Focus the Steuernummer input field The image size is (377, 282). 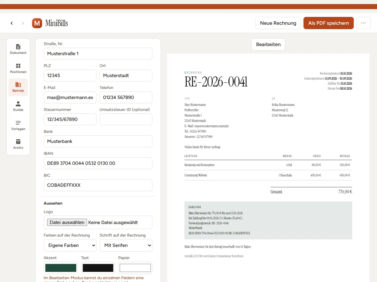(x=70, y=119)
